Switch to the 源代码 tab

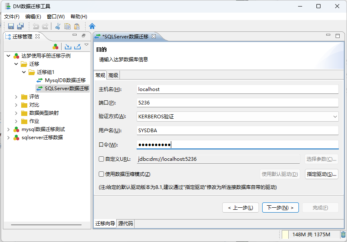(x=126, y=223)
